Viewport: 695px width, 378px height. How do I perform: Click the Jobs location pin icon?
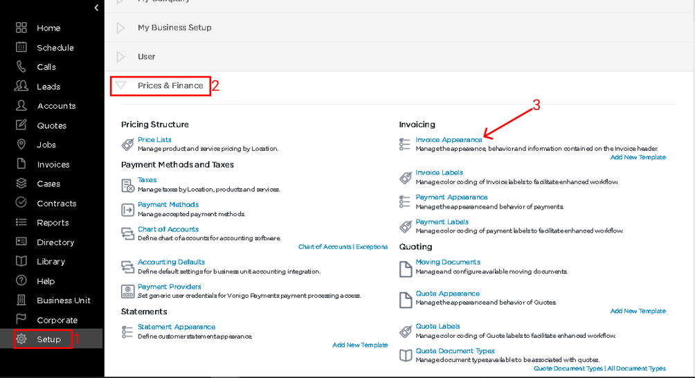pos(21,144)
